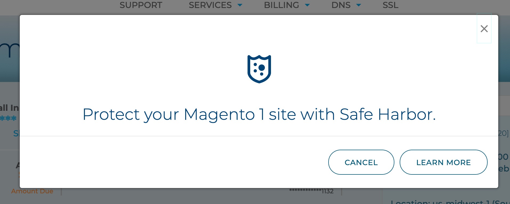This screenshot has width=510, height=204.
Task: Click the Safe Harbor shield icon
Action: (259, 69)
